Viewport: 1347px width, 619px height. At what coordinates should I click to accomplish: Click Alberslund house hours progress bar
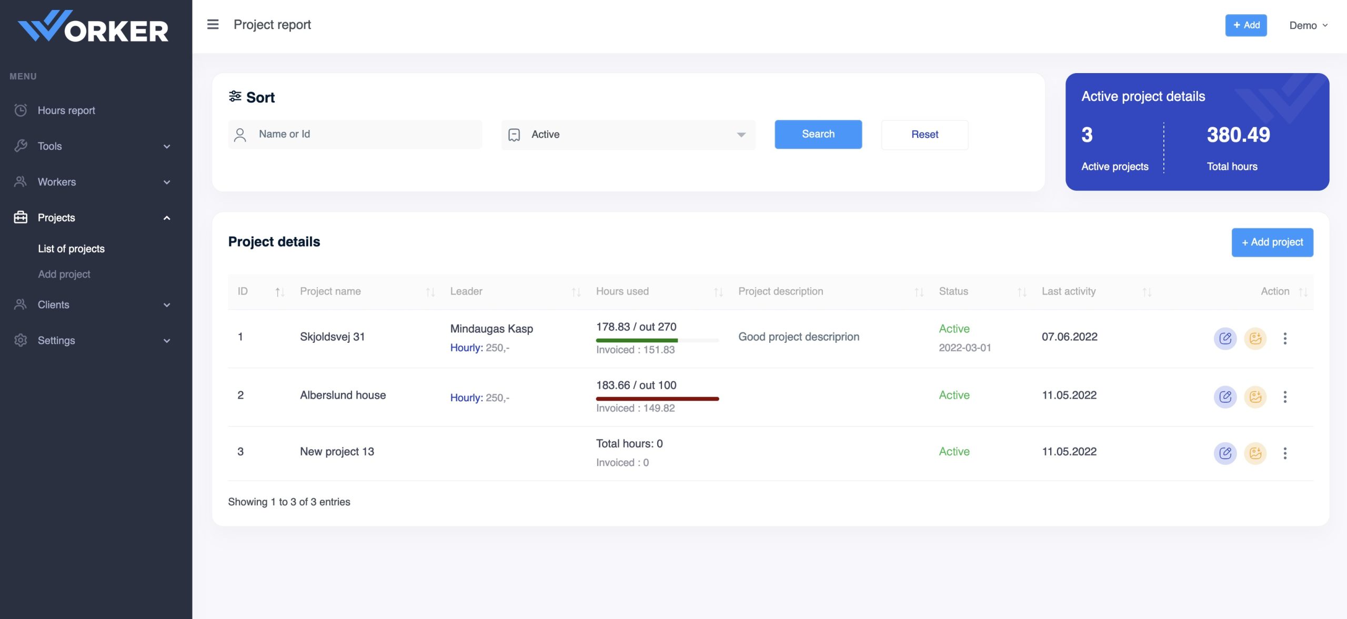(x=657, y=399)
